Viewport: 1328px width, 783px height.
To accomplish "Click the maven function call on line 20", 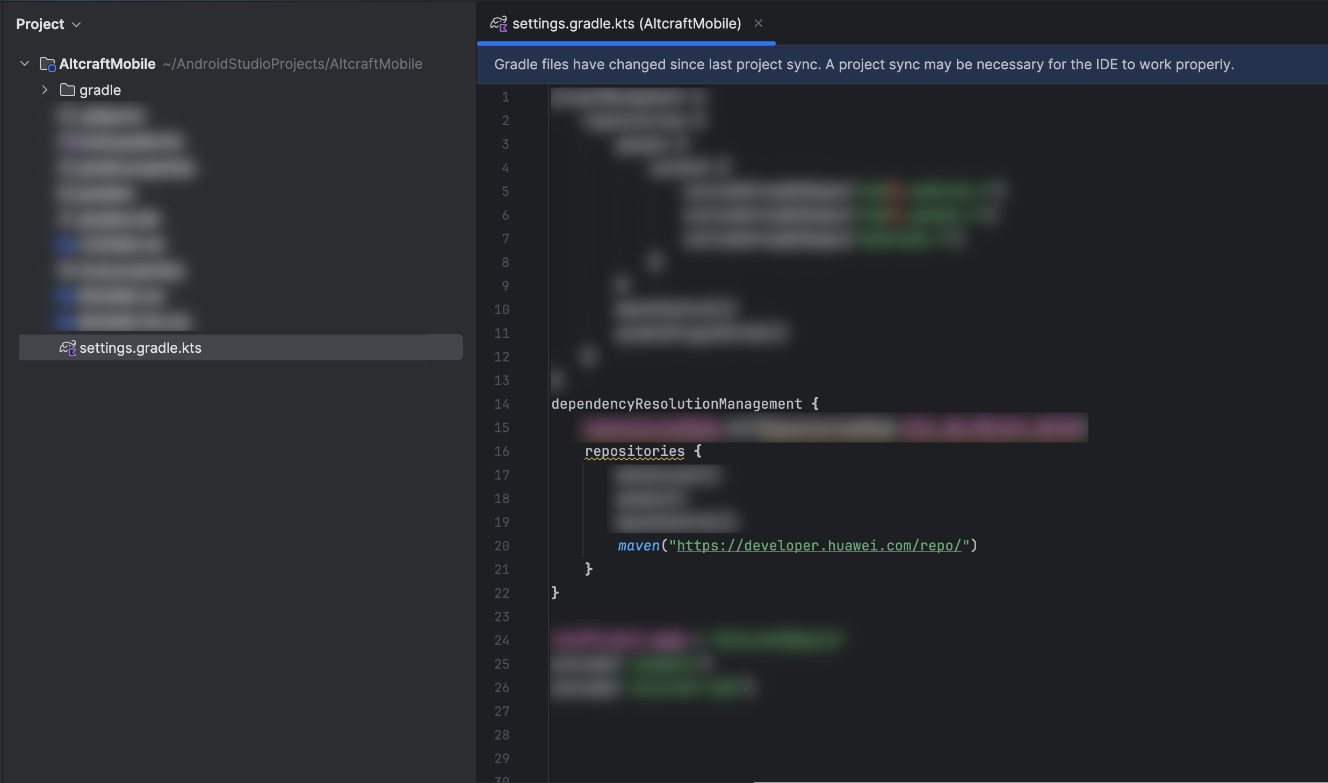I will click(x=638, y=546).
